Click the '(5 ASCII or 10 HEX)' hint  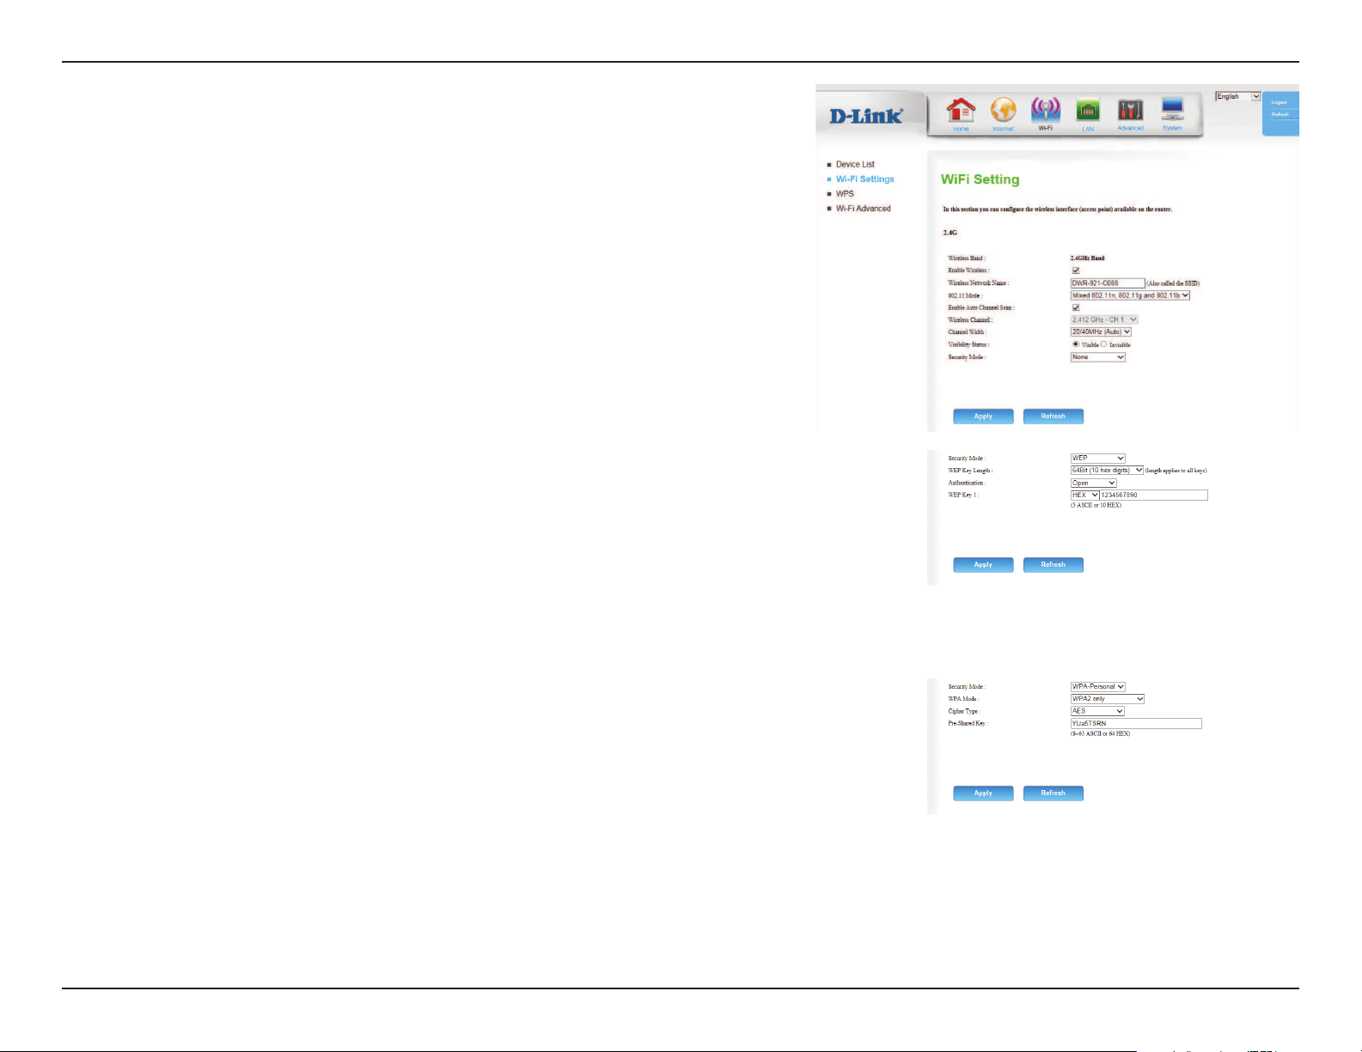click(1096, 505)
